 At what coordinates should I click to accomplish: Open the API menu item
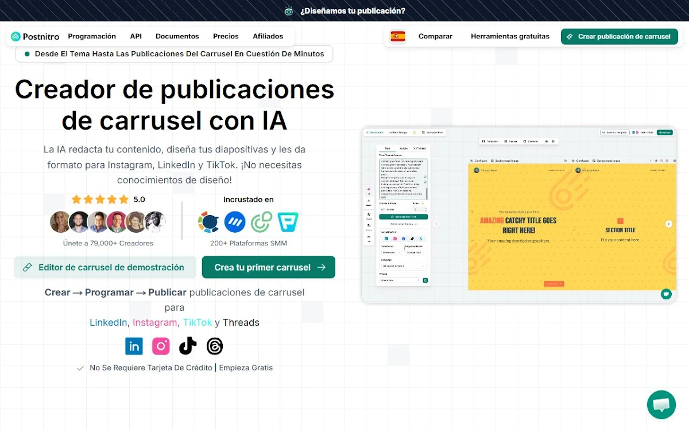pyautogui.click(x=136, y=36)
